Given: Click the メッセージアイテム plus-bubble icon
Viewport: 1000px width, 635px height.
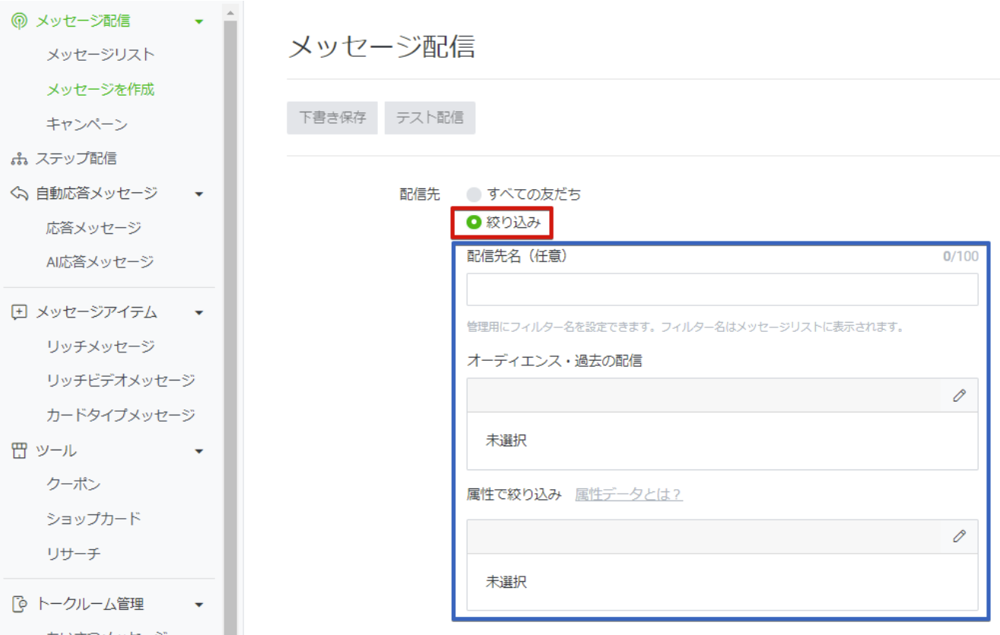Looking at the screenshot, I should (19, 312).
